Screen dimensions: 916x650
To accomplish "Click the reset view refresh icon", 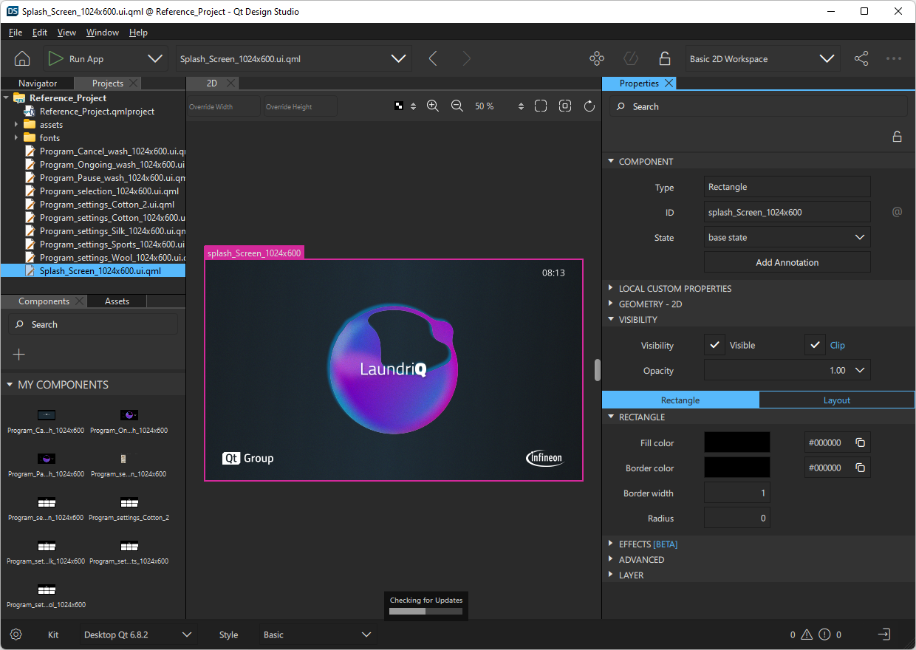I will (589, 106).
